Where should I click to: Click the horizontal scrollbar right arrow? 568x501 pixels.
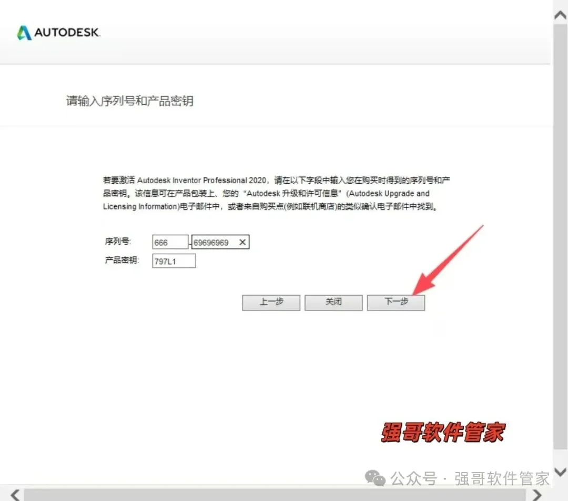tap(536, 495)
